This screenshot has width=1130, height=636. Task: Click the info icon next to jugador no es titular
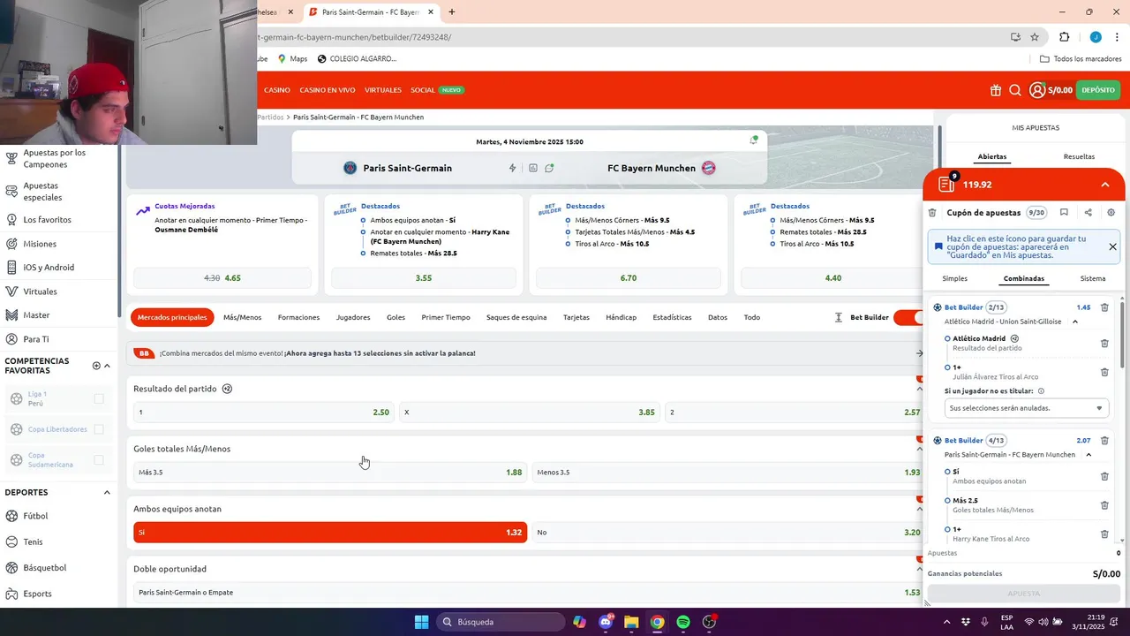point(1041,390)
